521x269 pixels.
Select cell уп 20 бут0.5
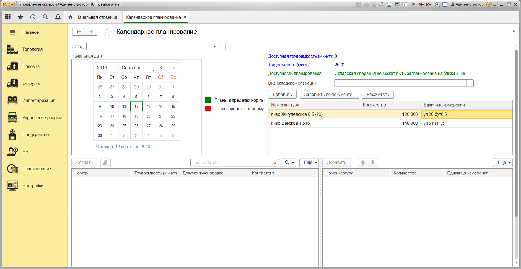pyautogui.click(x=466, y=114)
